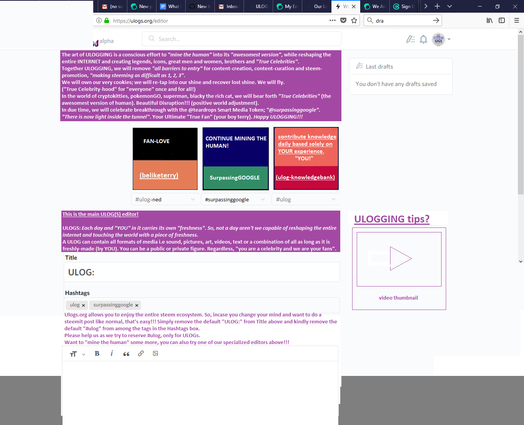Click the ulogs alpha logo

[104, 41]
